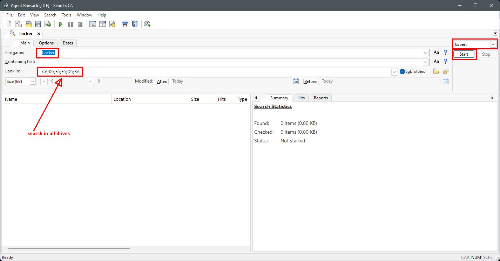Open configuration via the page with gear icon
This screenshot has width=500, height=261.
(112, 24)
